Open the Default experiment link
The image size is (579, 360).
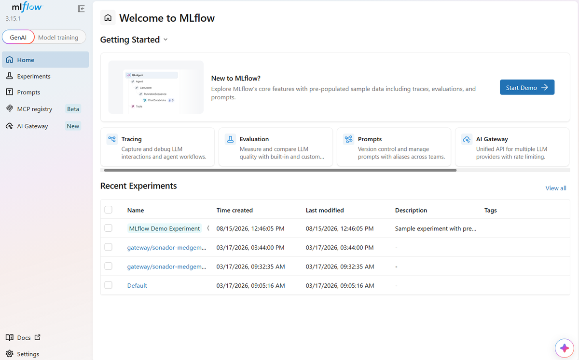click(137, 285)
